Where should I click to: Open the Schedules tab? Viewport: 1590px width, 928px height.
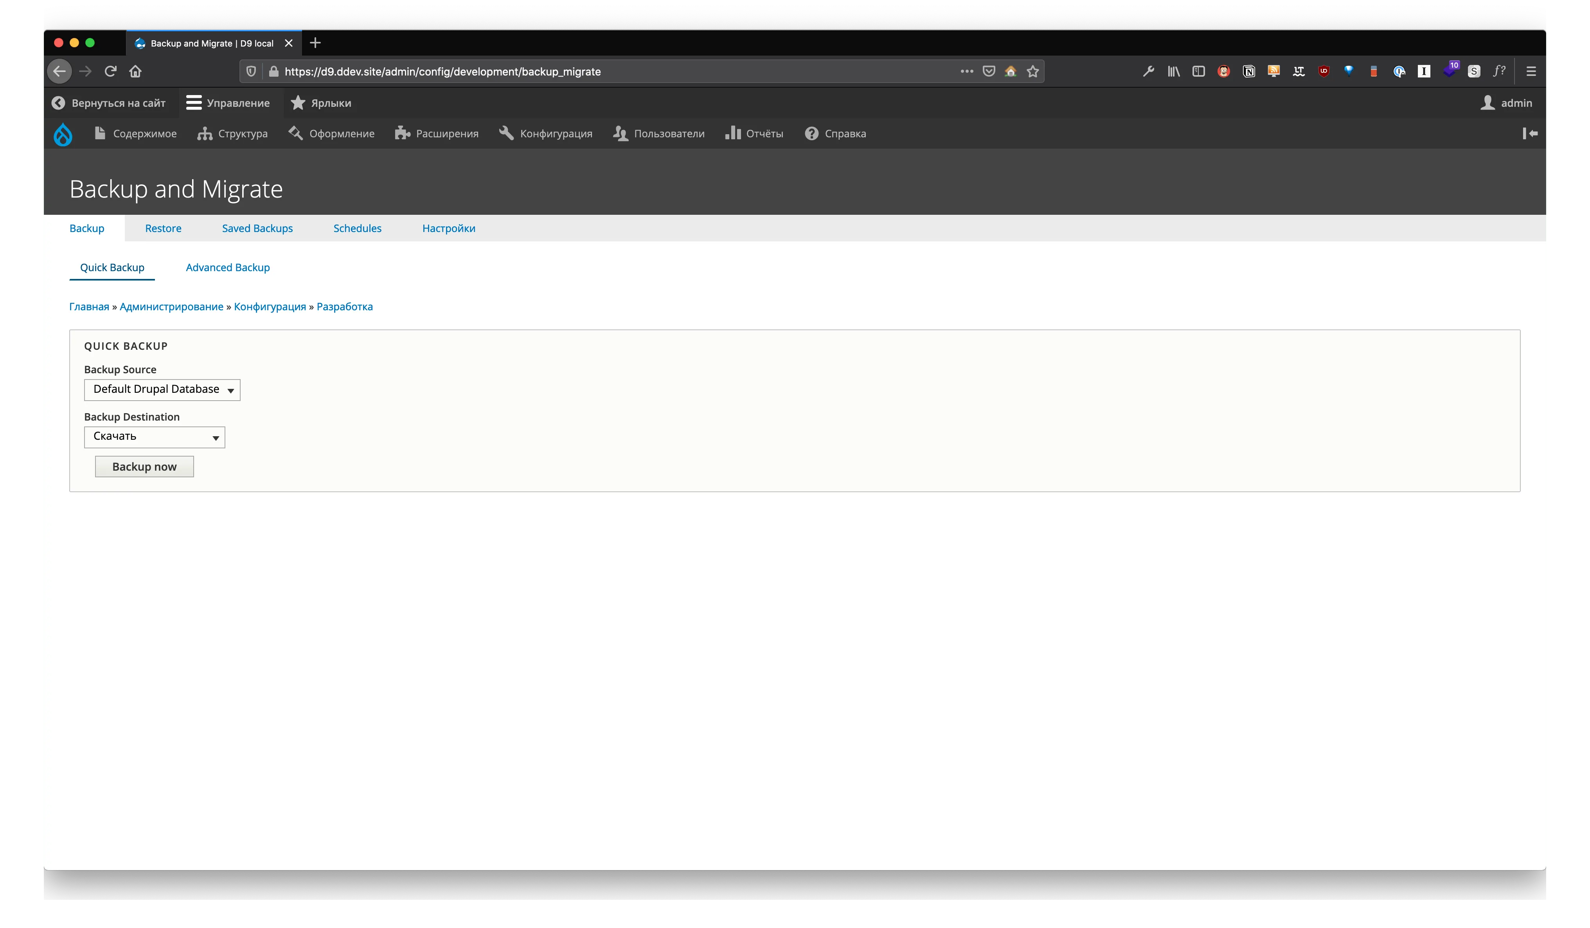click(357, 228)
